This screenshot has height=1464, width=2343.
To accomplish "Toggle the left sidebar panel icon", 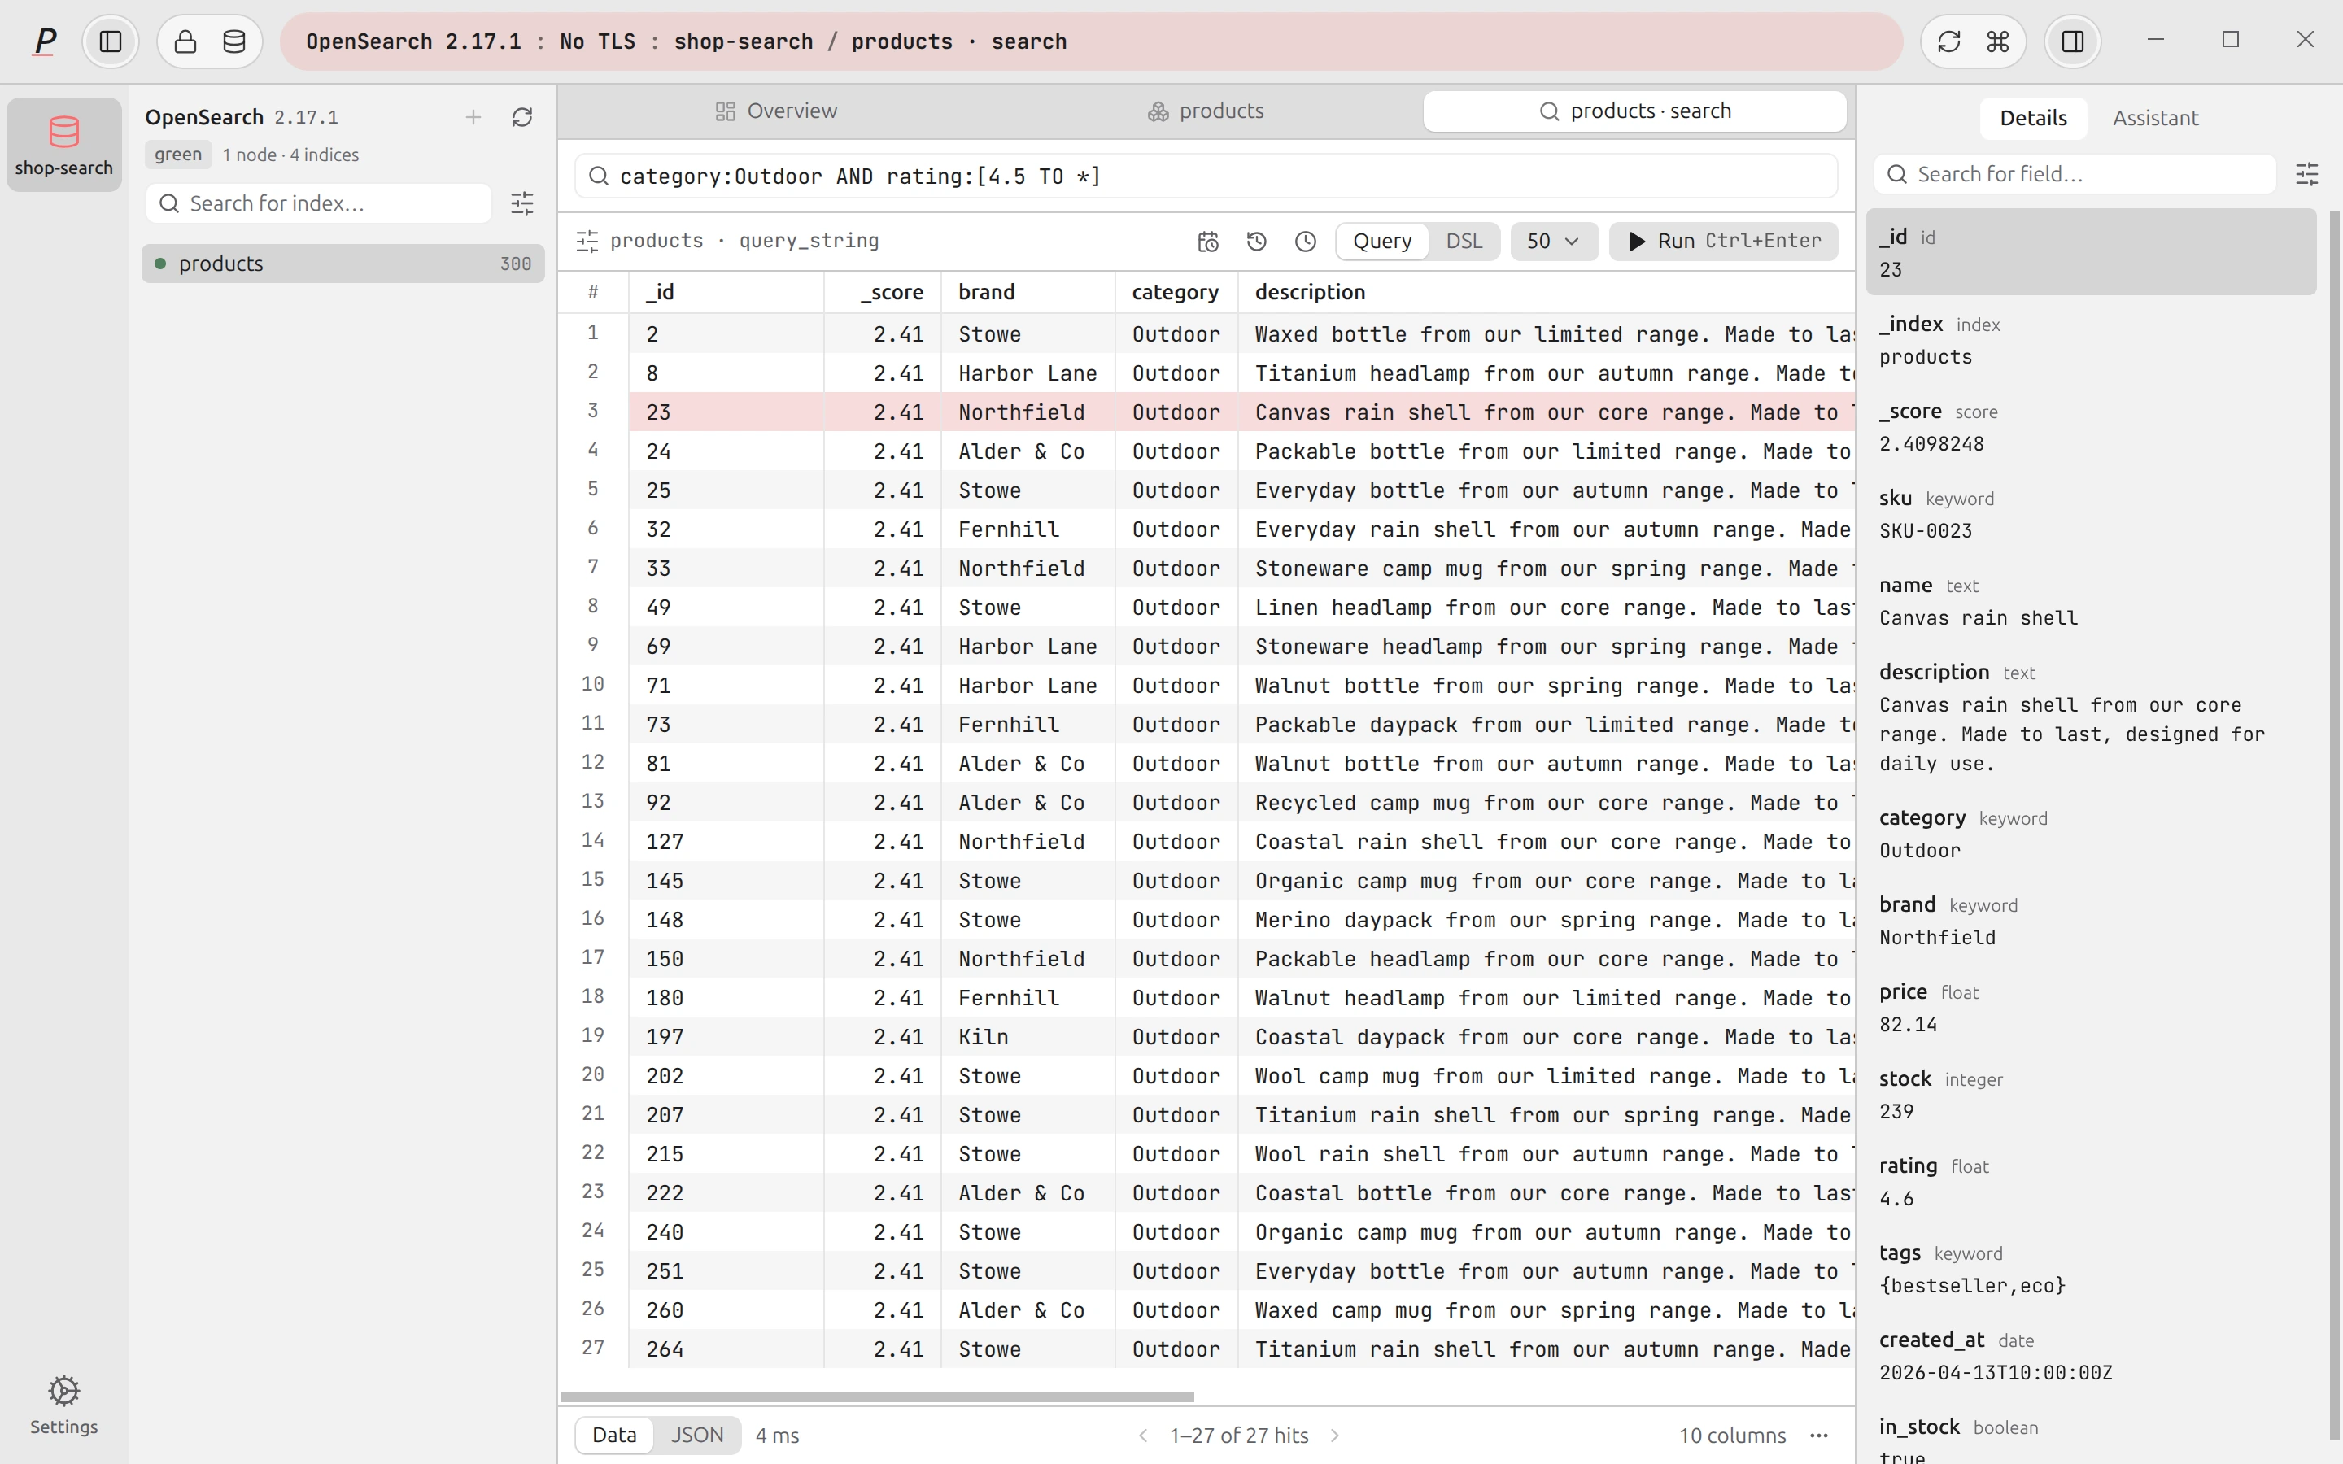I will point(111,41).
